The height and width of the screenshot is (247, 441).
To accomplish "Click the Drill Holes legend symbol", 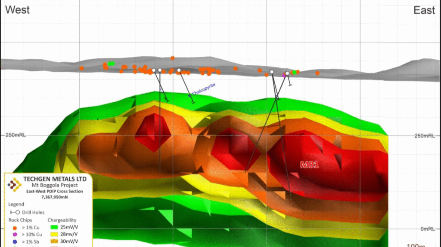I will 15,212.
